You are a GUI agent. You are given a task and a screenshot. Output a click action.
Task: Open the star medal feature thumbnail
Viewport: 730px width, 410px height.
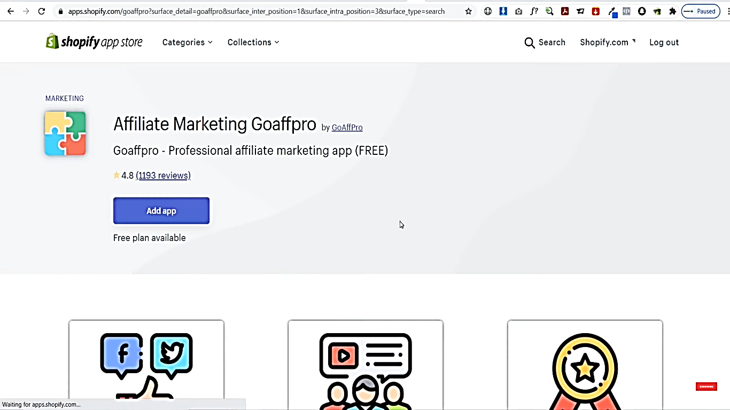585,365
